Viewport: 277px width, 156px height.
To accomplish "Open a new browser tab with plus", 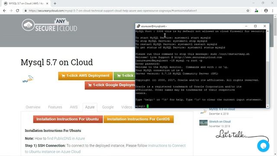I will click(55, 3).
